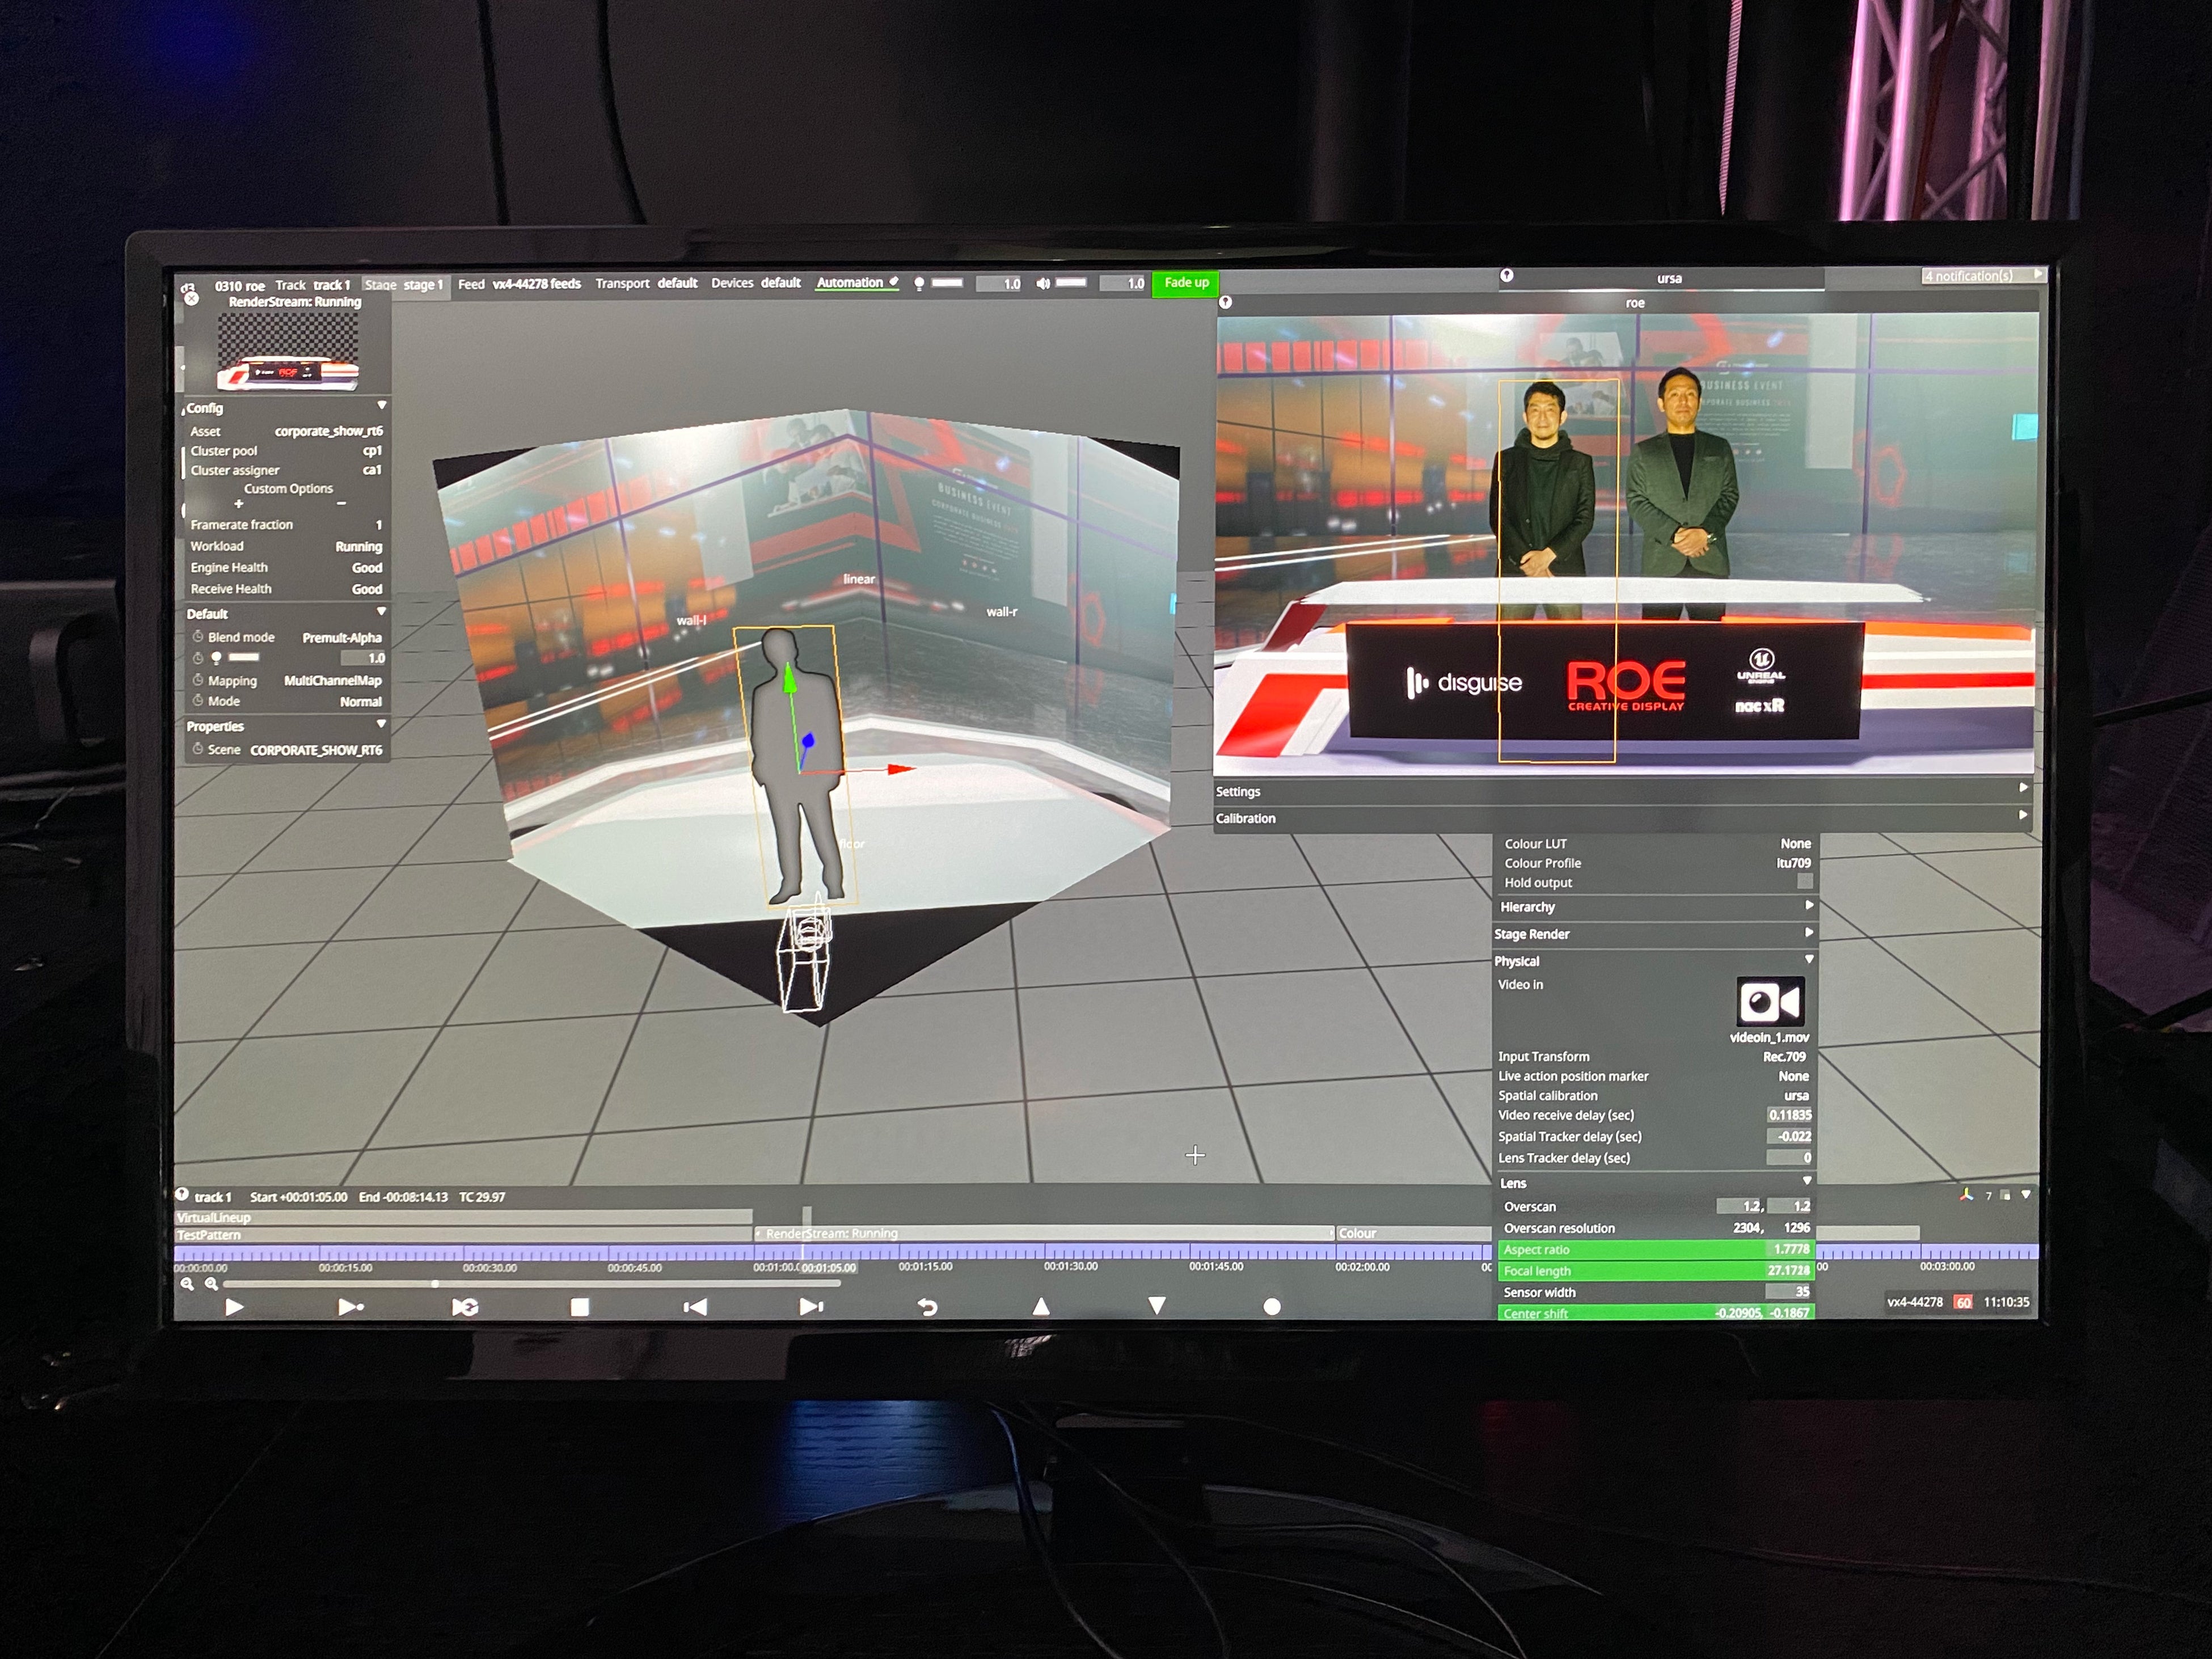The image size is (2212, 1659).
Task: Toggle the Hold output checkbox
Action: [1804, 882]
